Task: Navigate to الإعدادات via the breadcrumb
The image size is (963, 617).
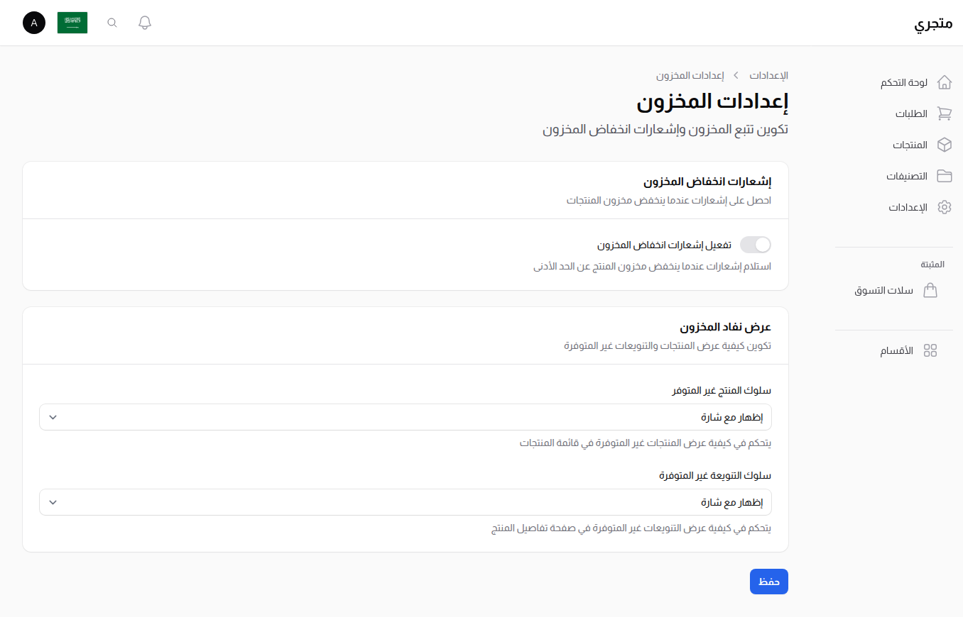Action: point(768,74)
